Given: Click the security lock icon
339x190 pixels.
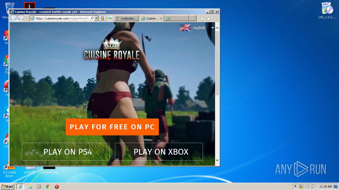Looking at the screenshot, I should 102,18.
